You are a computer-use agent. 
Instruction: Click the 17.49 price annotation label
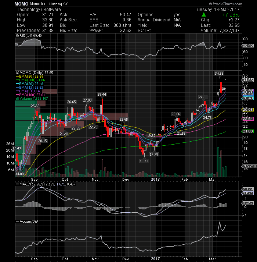(17, 148)
